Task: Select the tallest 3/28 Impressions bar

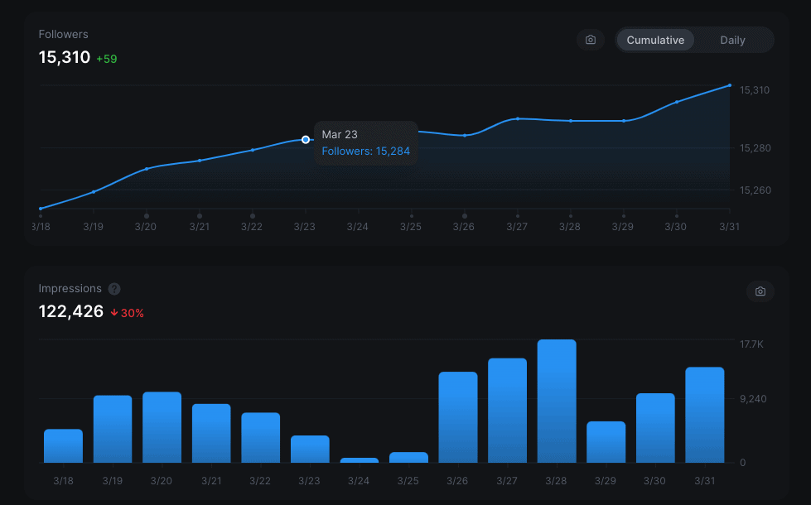Action: click(x=557, y=402)
